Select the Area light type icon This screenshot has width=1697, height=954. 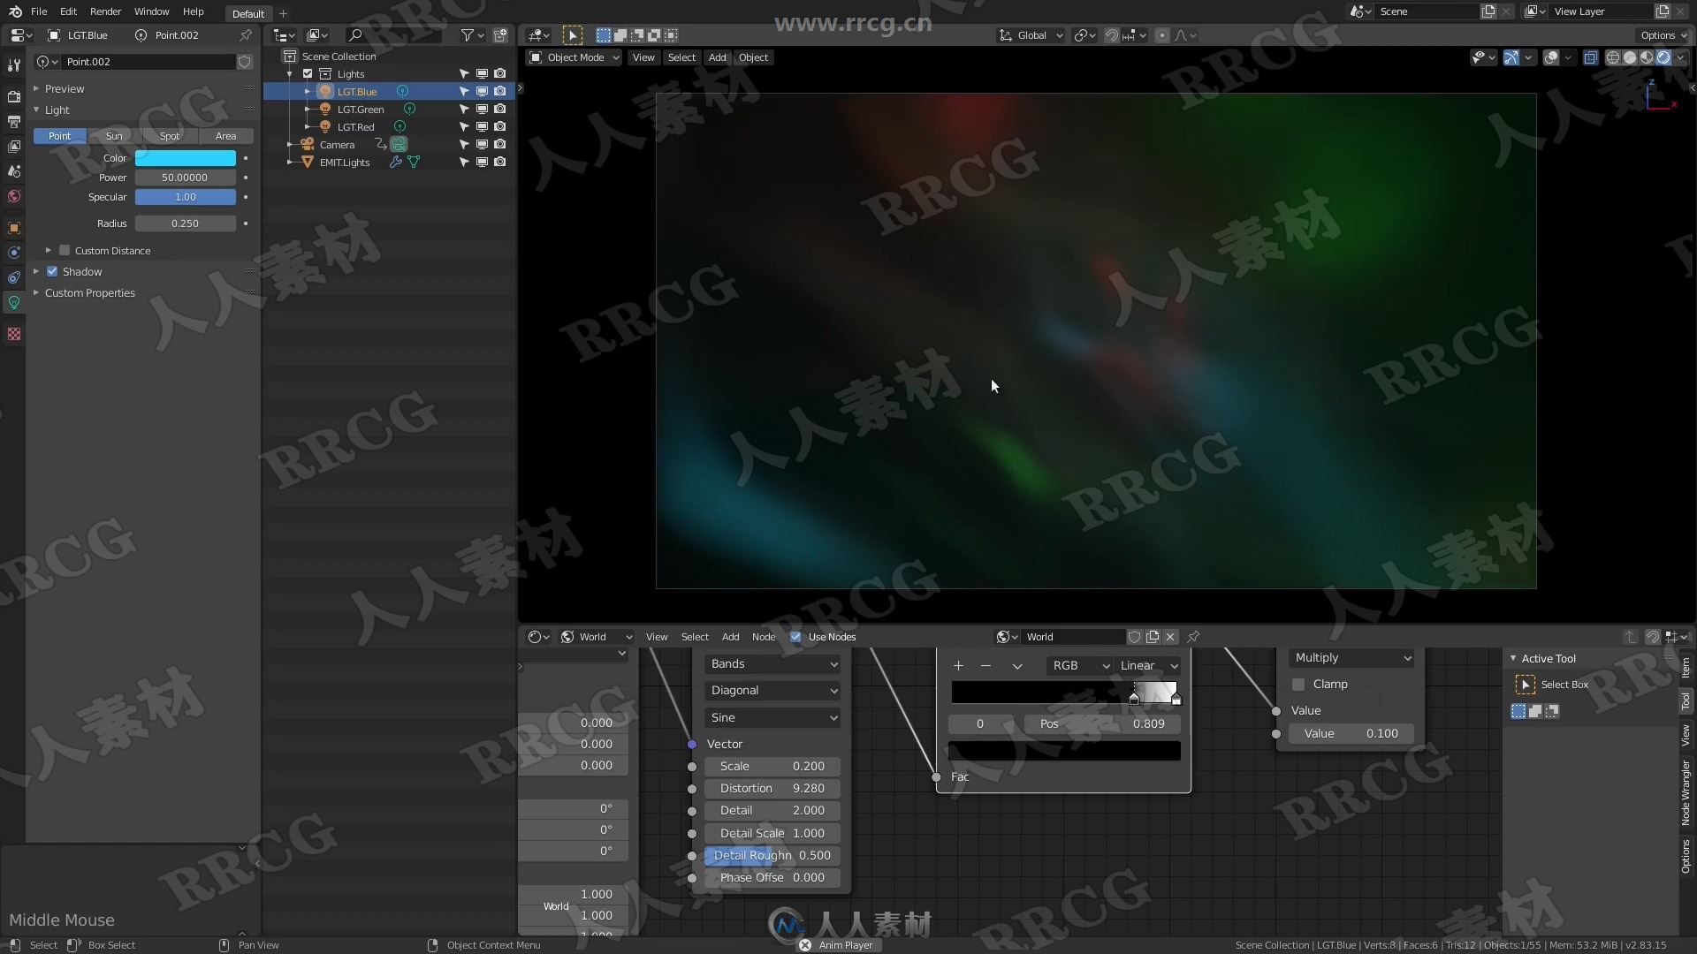225,135
